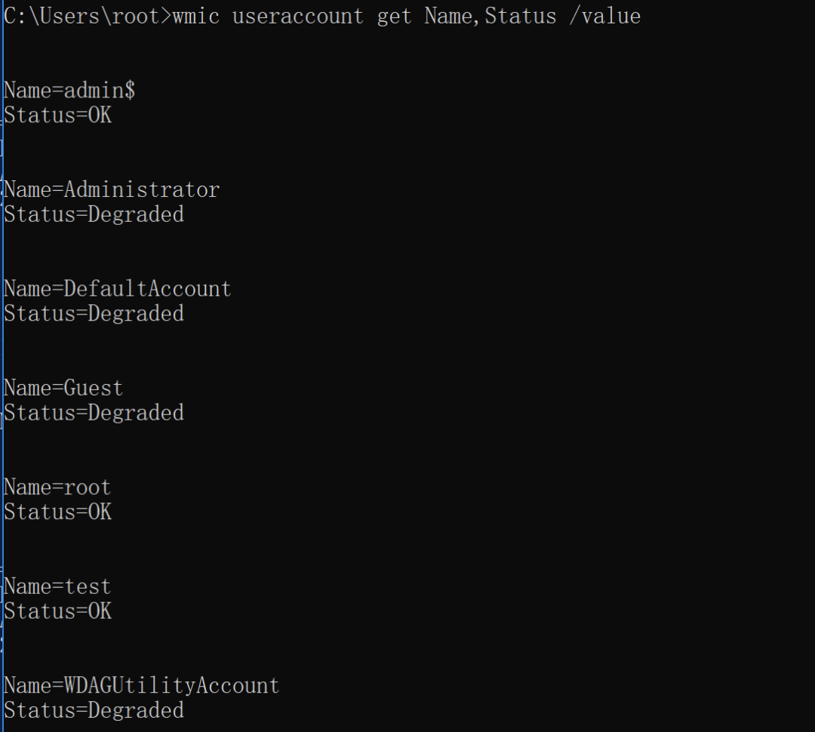This screenshot has width=815, height=732.
Task: Click Status=Degraded under DefaultAccount
Action: [x=94, y=313]
